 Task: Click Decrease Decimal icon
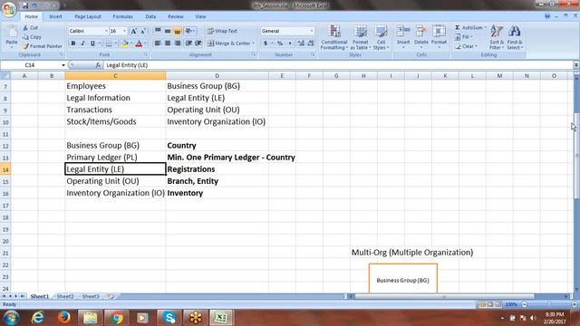[x=310, y=43]
